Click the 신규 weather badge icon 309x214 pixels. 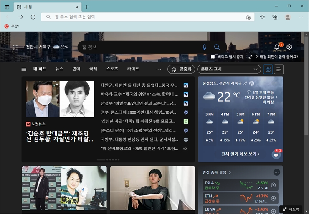[276, 154]
